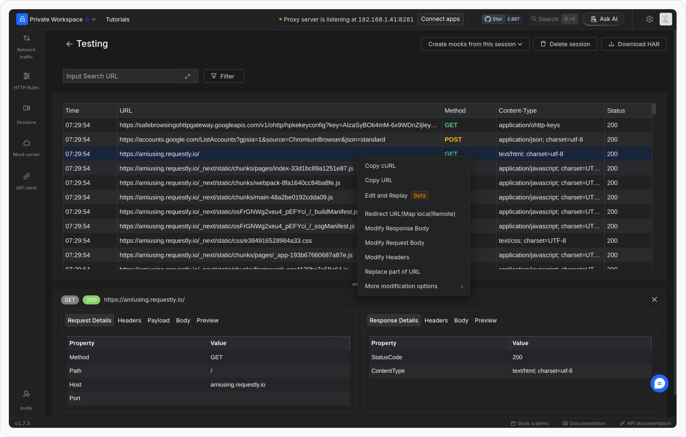Open the blue chat support bubble
Screen dimensions: 686x437
(659, 384)
